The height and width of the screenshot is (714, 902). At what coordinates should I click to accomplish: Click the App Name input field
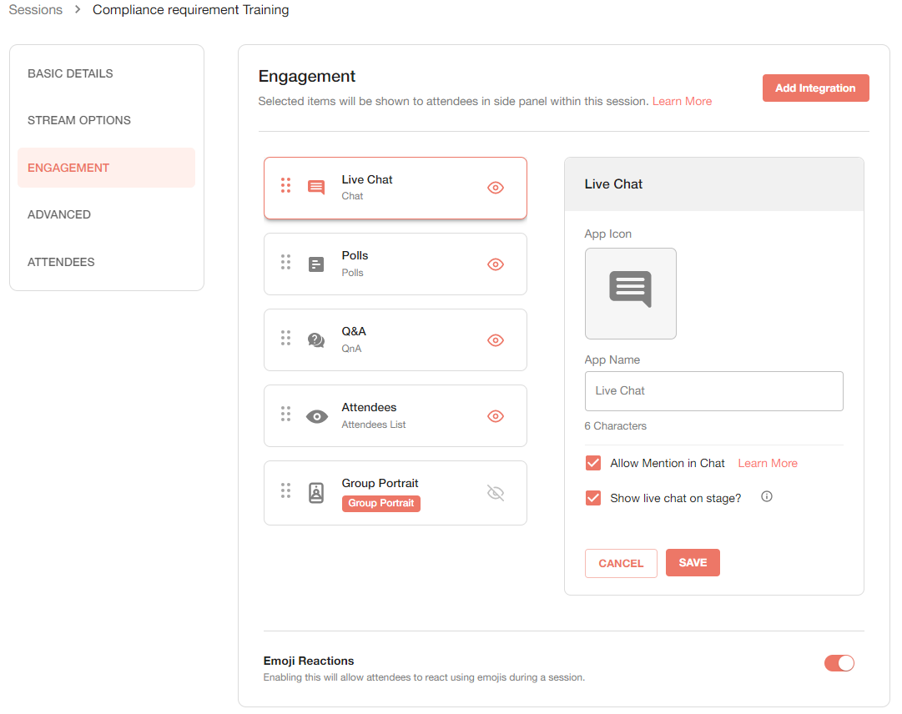coord(714,391)
